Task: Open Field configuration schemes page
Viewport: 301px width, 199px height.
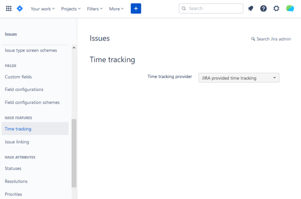Action: click(x=32, y=102)
